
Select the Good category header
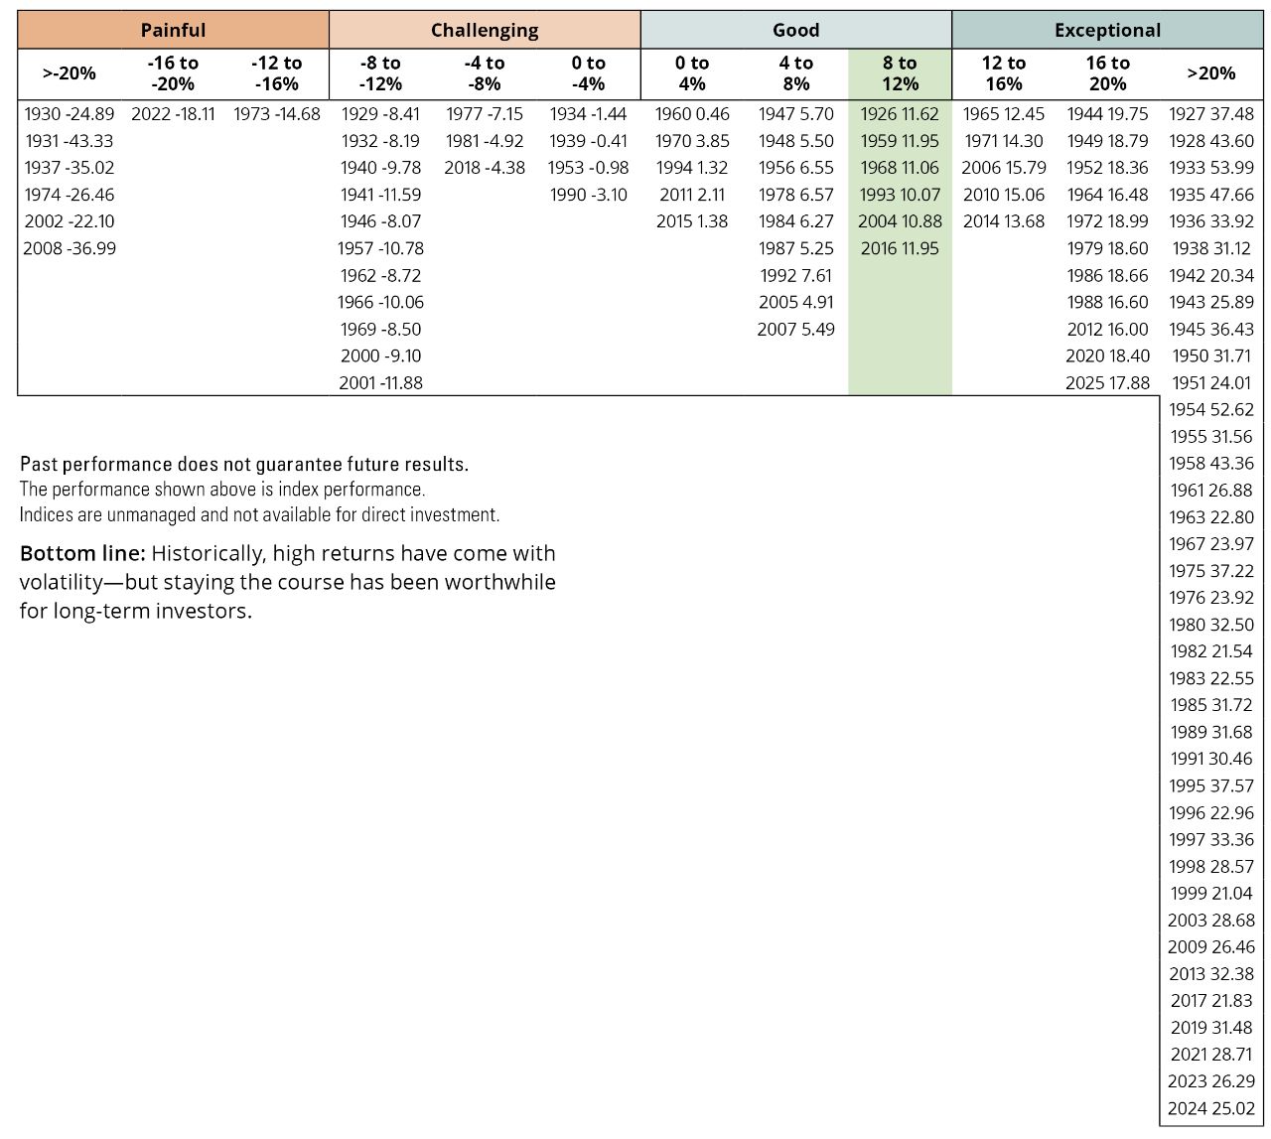[795, 30]
